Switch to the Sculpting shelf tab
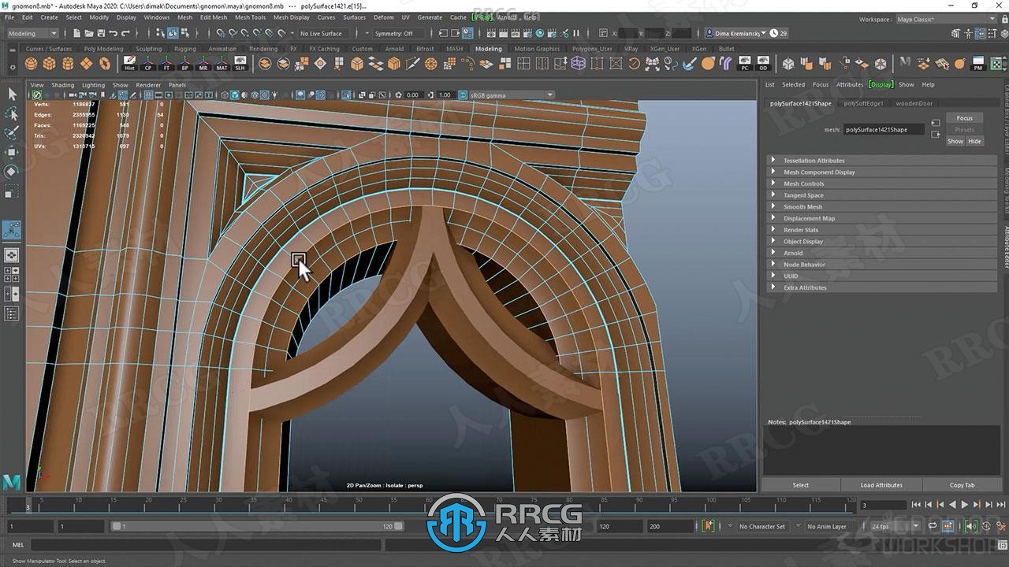Image resolution: width=1009 pixels, height=567 pixels. pos(148,49)
